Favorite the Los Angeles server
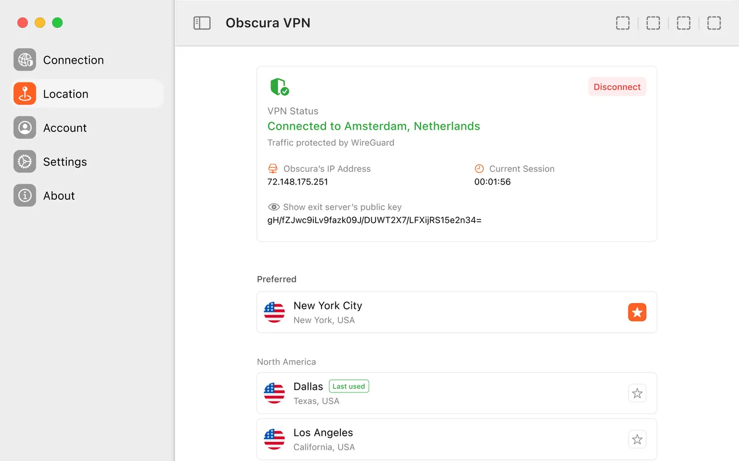This screenshot has height=461, width=739. pyautogui.click(x=637, y=439)
